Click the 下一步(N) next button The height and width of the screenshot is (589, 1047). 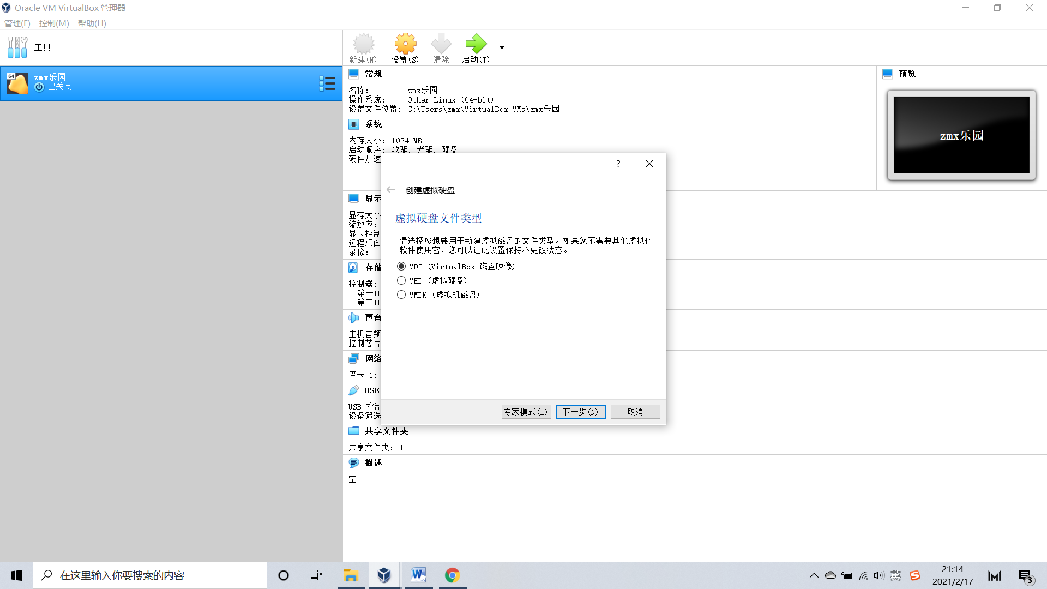580,412
